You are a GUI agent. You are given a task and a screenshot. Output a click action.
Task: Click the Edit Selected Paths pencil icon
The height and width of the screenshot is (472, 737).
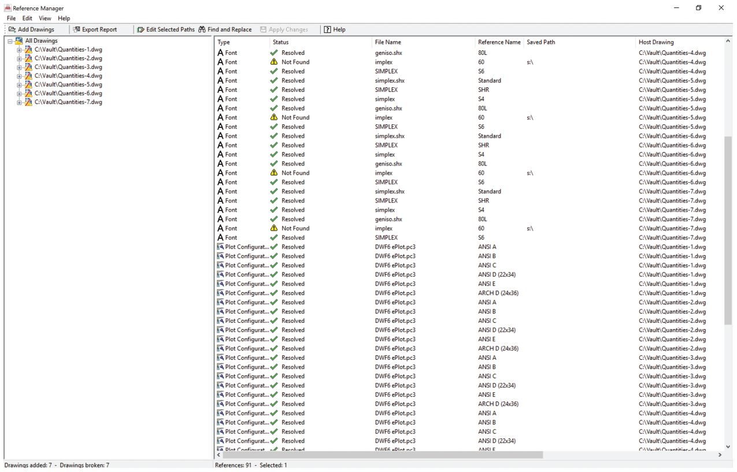tap(141, 29)
